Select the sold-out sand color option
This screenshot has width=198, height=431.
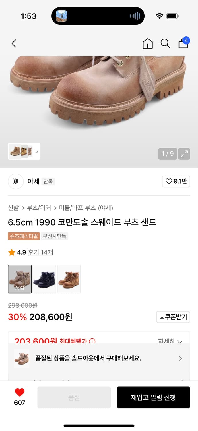click(x=20, y=279)
